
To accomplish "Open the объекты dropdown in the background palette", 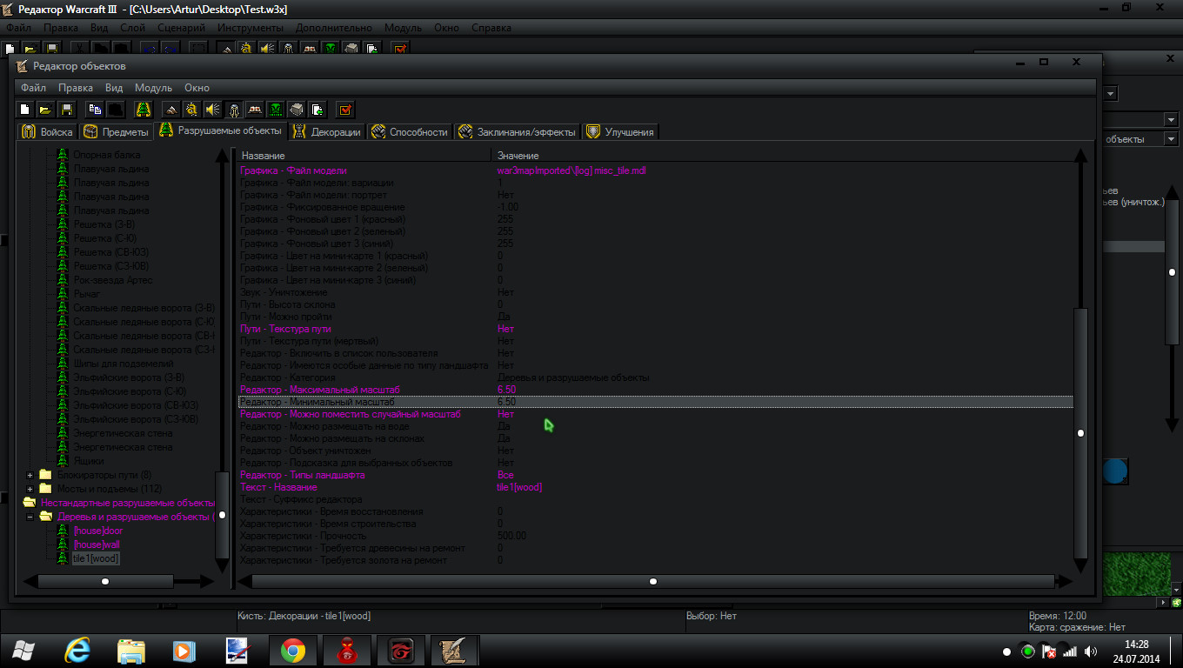I will [1171, 139].
